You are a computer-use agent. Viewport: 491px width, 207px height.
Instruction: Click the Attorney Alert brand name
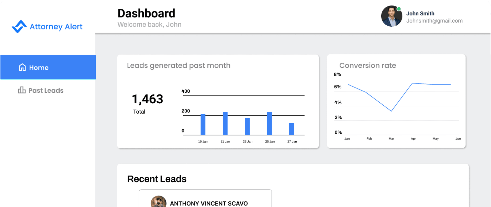(56, 27)
